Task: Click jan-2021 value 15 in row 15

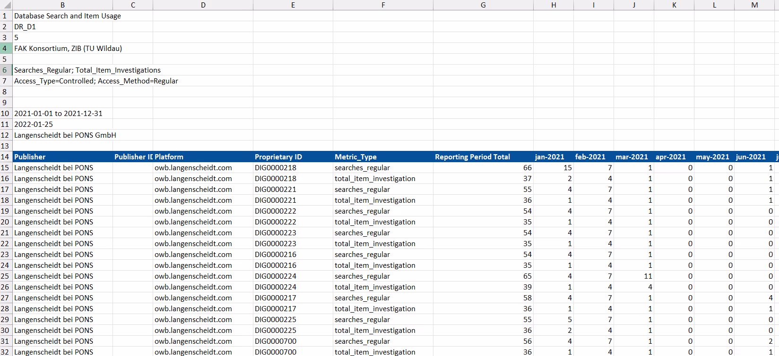Action: [x=554, y=168]
